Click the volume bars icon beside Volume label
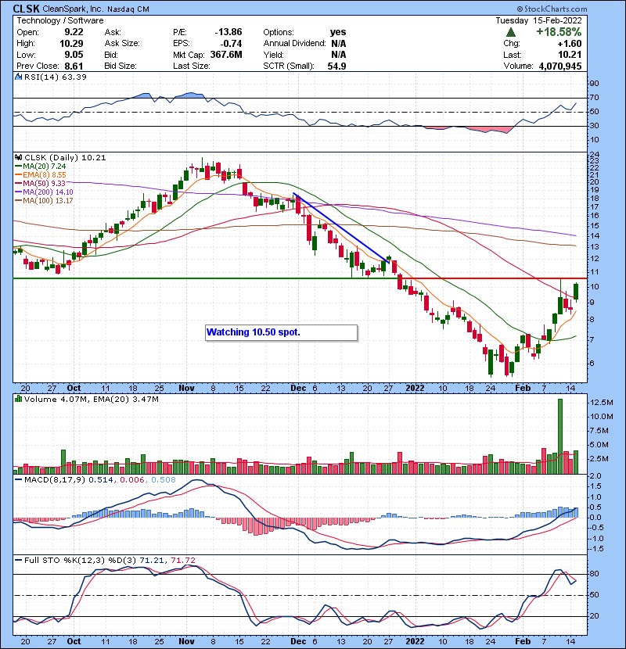 coord(18,399)
